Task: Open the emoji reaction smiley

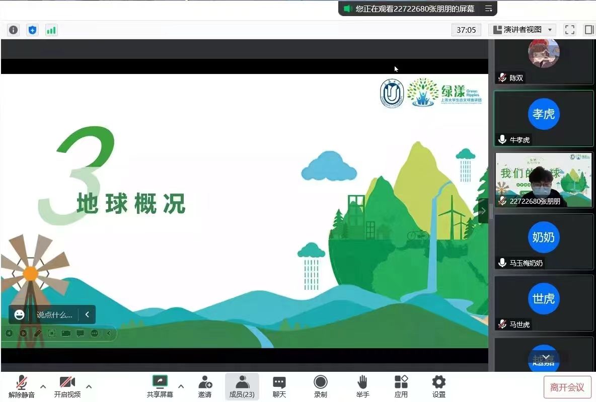Action: click(19, 315)
